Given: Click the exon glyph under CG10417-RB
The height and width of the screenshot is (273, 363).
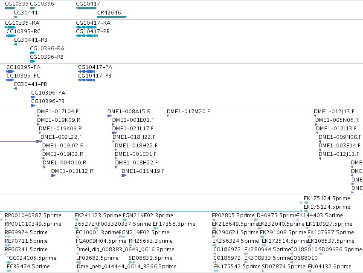Looking at the screenshot, I should pos(87,36).
